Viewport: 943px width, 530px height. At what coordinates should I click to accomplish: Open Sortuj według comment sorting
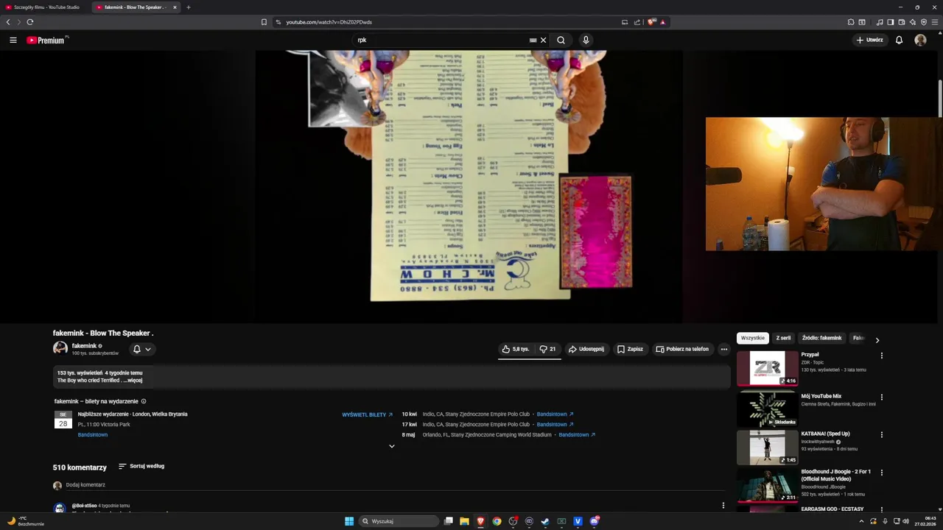tap(141, 466)
